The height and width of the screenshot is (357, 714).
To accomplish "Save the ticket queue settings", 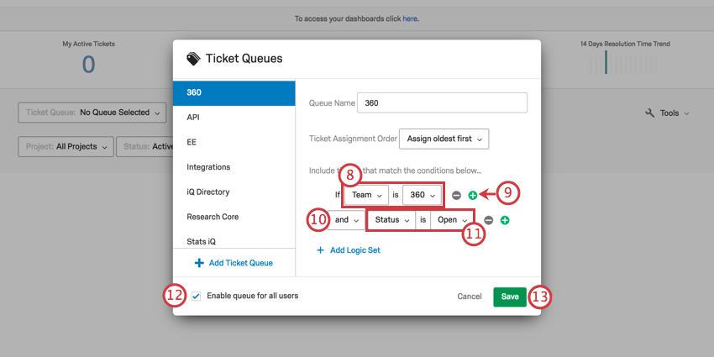I will 510,297.
